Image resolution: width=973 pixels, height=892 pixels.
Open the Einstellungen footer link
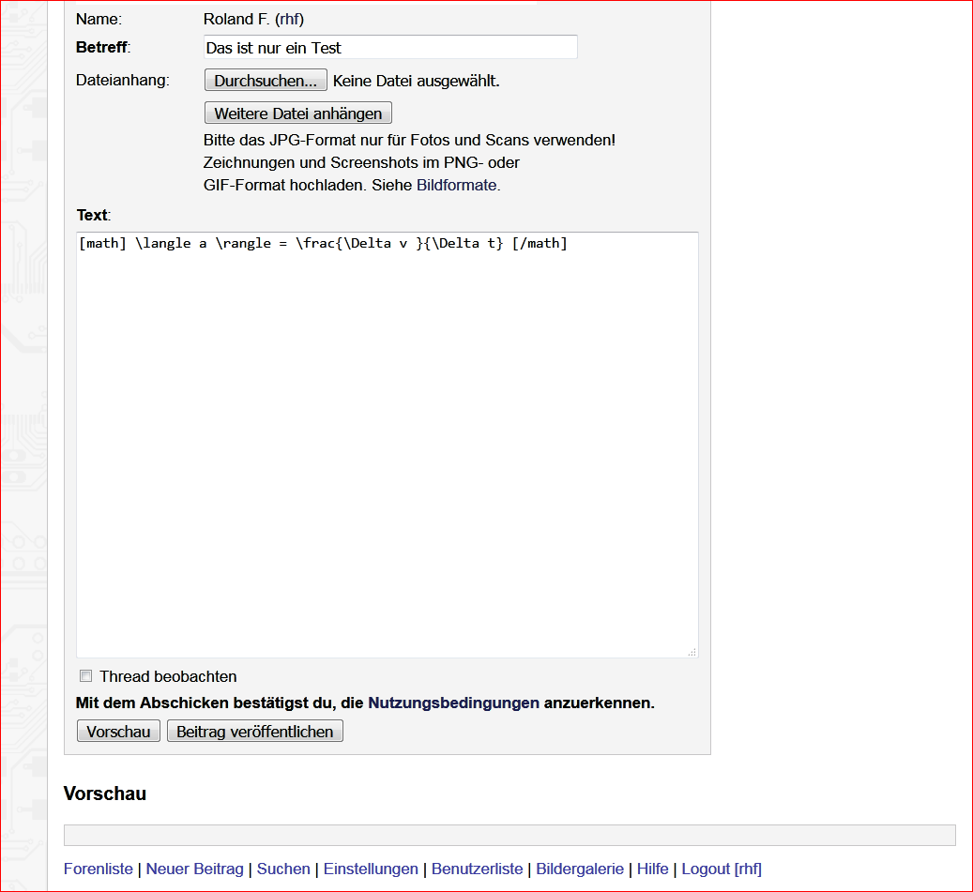(x=371, y=869)
